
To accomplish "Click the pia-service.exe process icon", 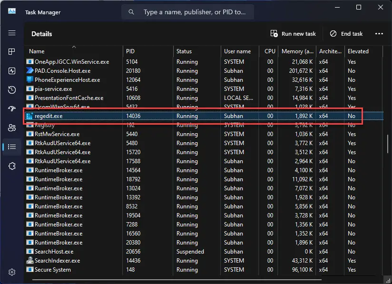I will point(30,89).
